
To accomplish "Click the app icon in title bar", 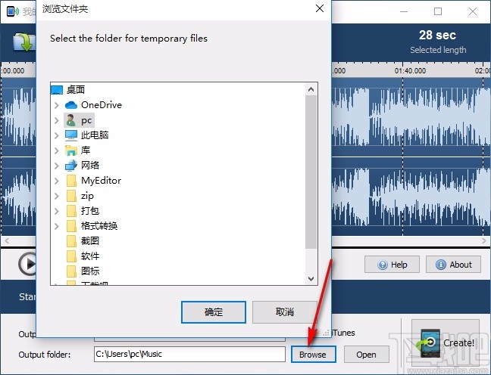I will [13, 11].
